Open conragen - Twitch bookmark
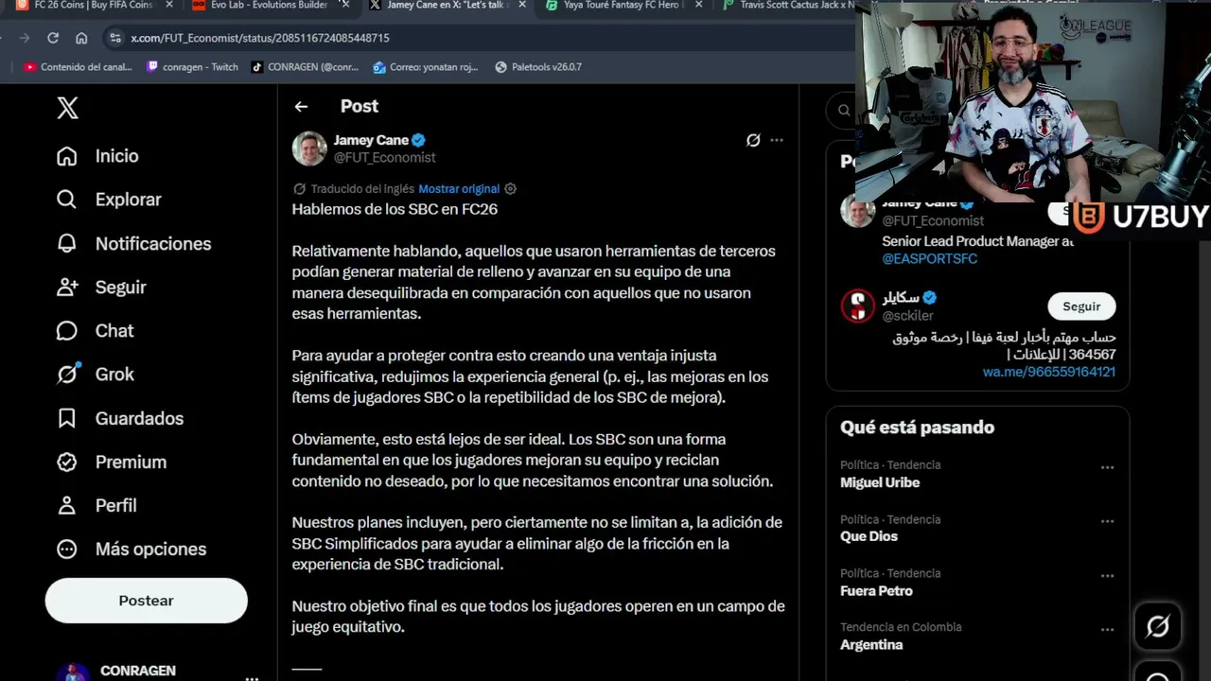The image size is (1211, 681). 192,67
